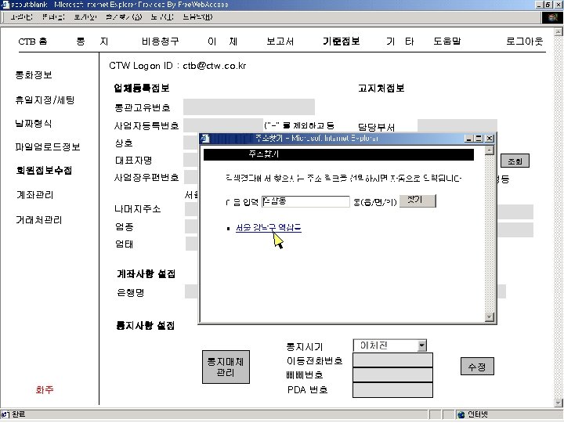Open the 편집(E) menu in the IE menu bar
Image resolution: width=564 pixels, height=423 pixels.
point(53,17)
